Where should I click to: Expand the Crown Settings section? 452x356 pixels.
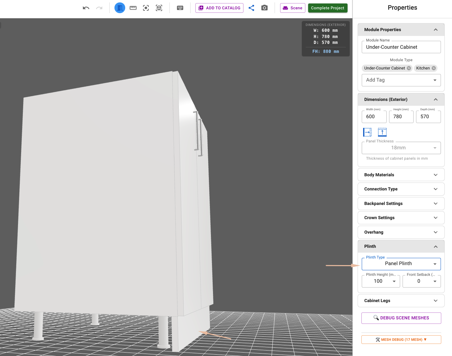(x=401, y=218)
